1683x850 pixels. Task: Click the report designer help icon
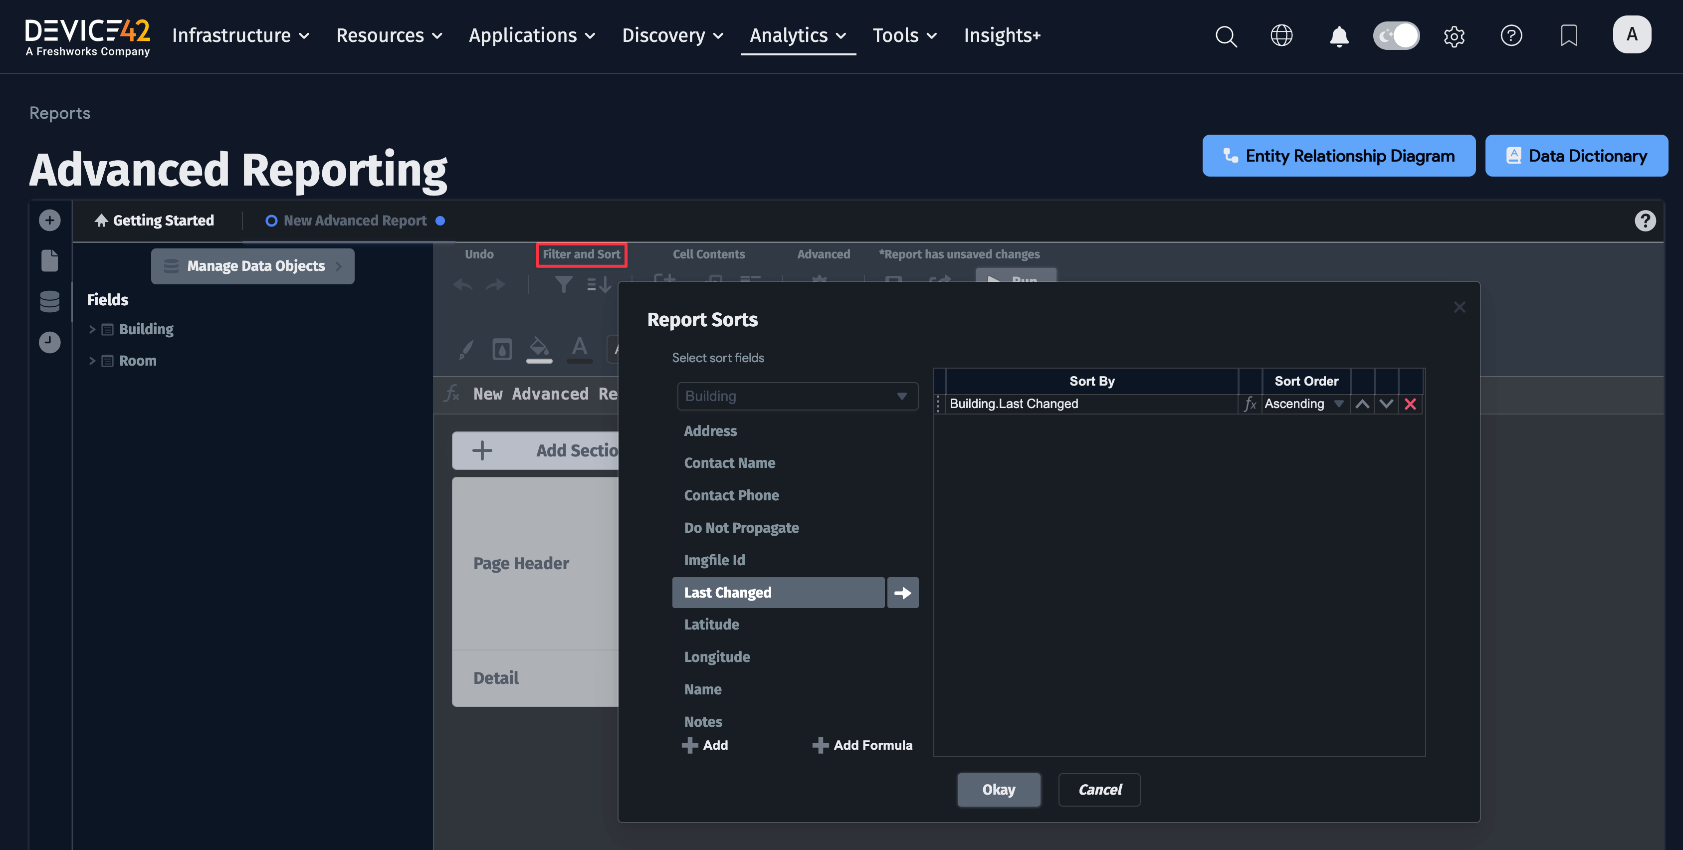[1645, 221]
